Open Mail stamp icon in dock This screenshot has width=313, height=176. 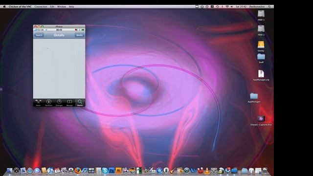pos(23,171)
